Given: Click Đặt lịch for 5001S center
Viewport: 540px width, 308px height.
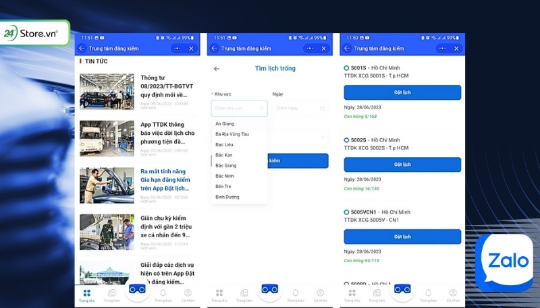Looking at the screenshot, I should (402, 92).
